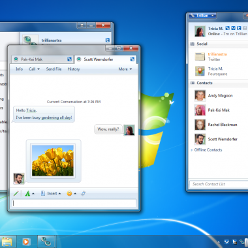Click the Trillian system tray icon
This screenshot has width=248, height=248.
(242, 242)
